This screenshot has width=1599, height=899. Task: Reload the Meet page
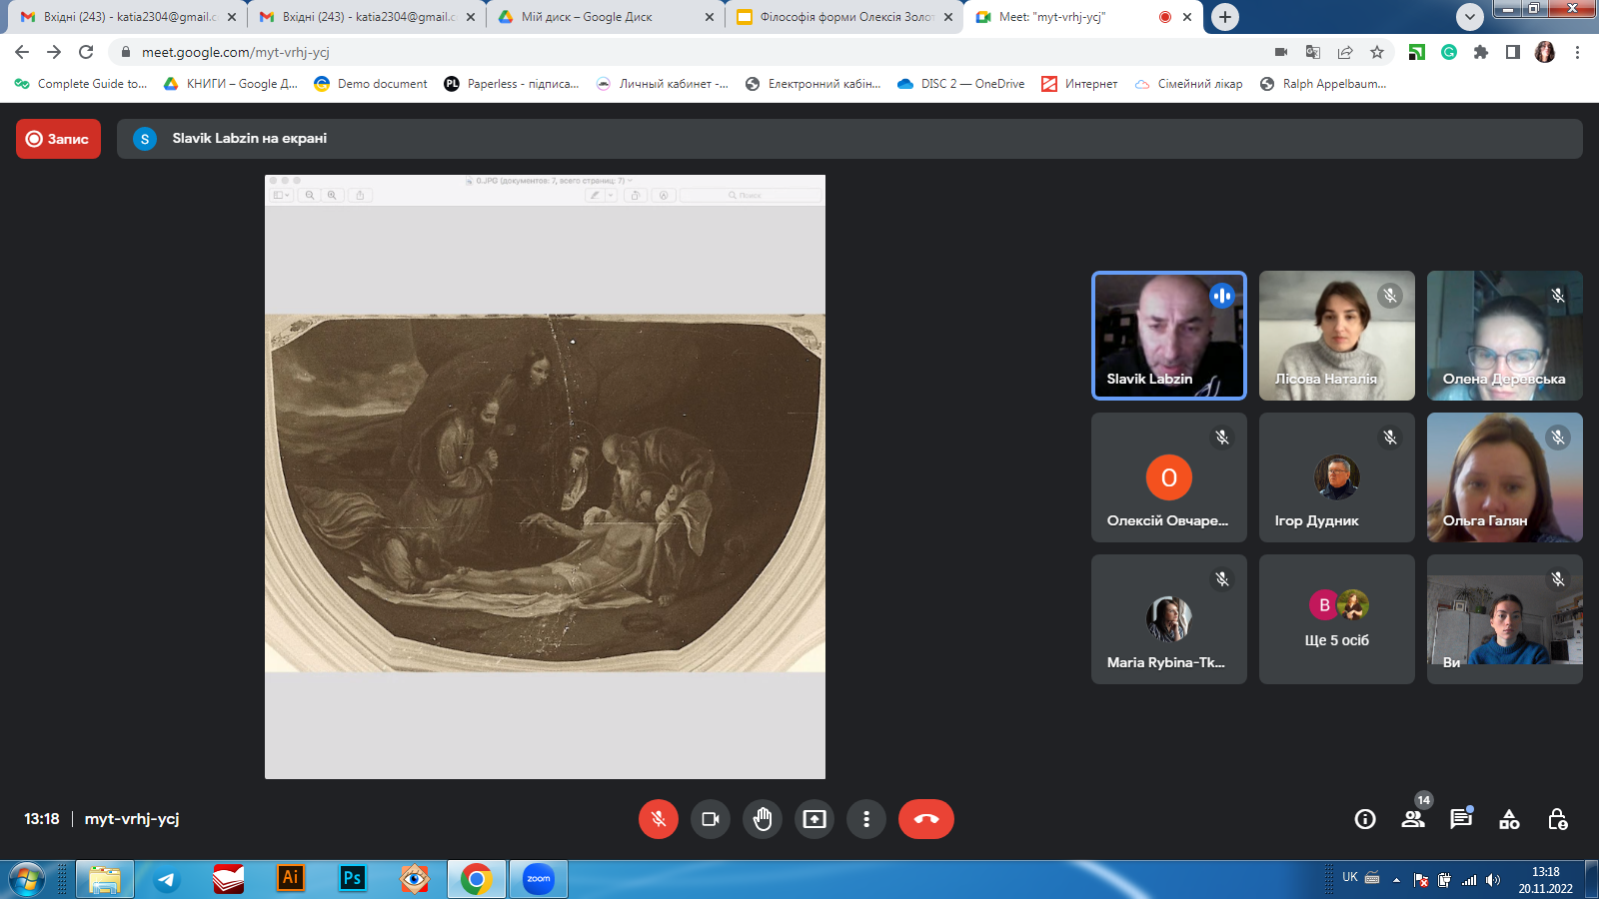click(86, 52)
